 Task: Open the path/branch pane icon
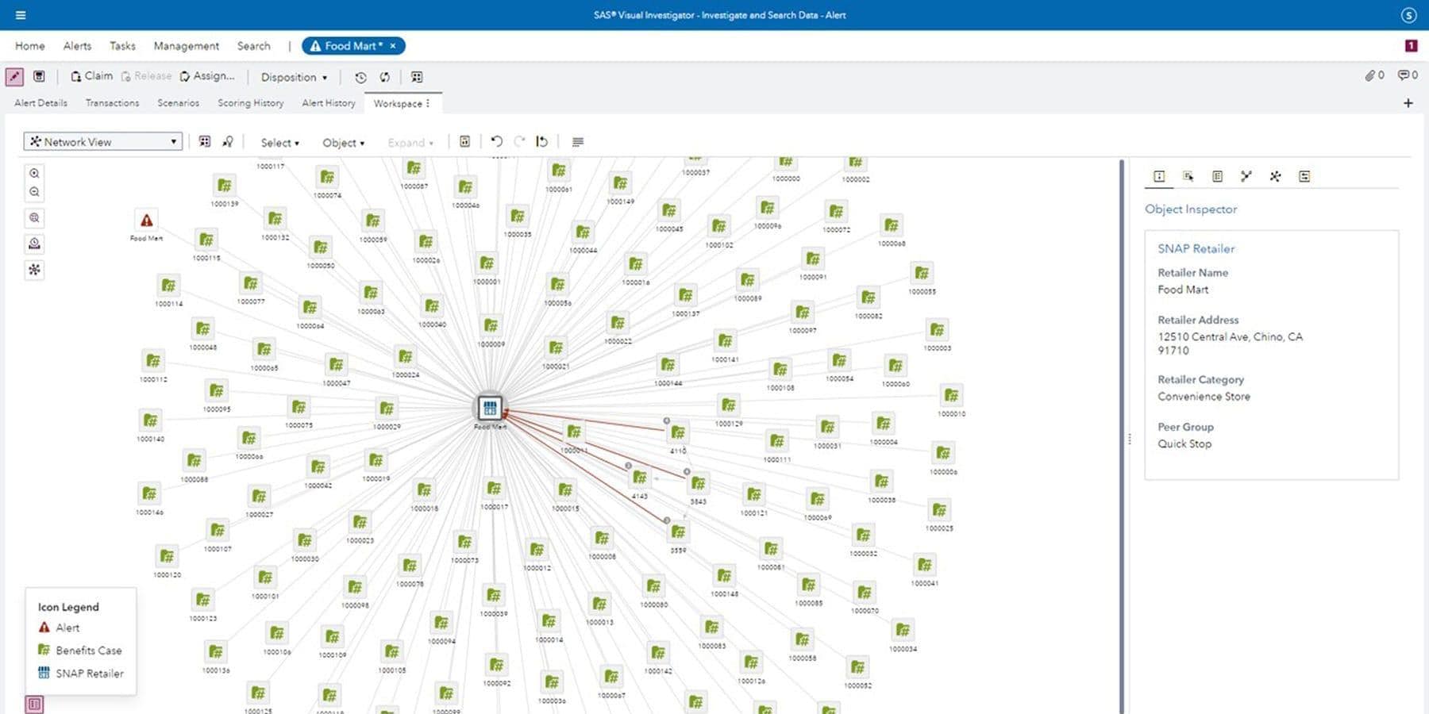click(1246, 176)
